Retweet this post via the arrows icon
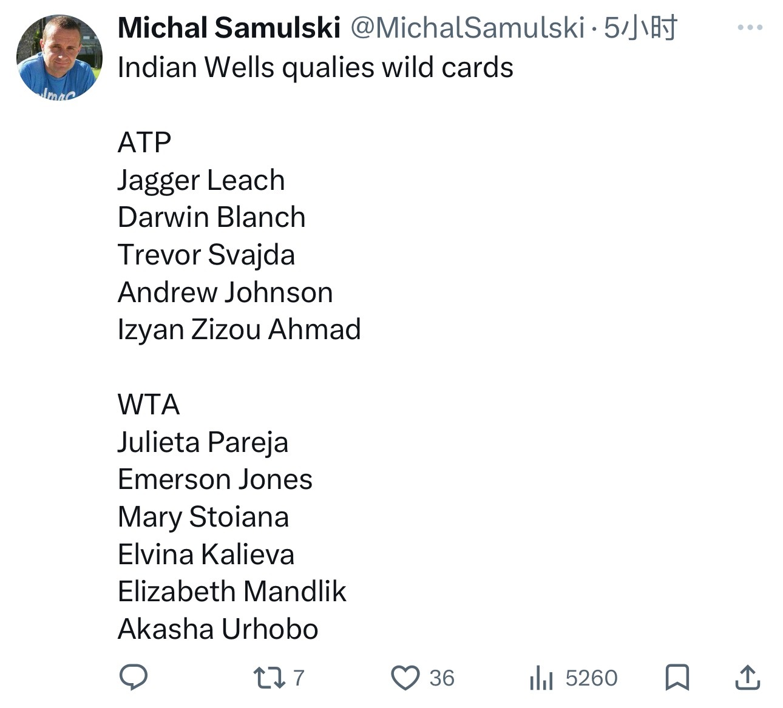783x708 pixels. pos(269,678)
